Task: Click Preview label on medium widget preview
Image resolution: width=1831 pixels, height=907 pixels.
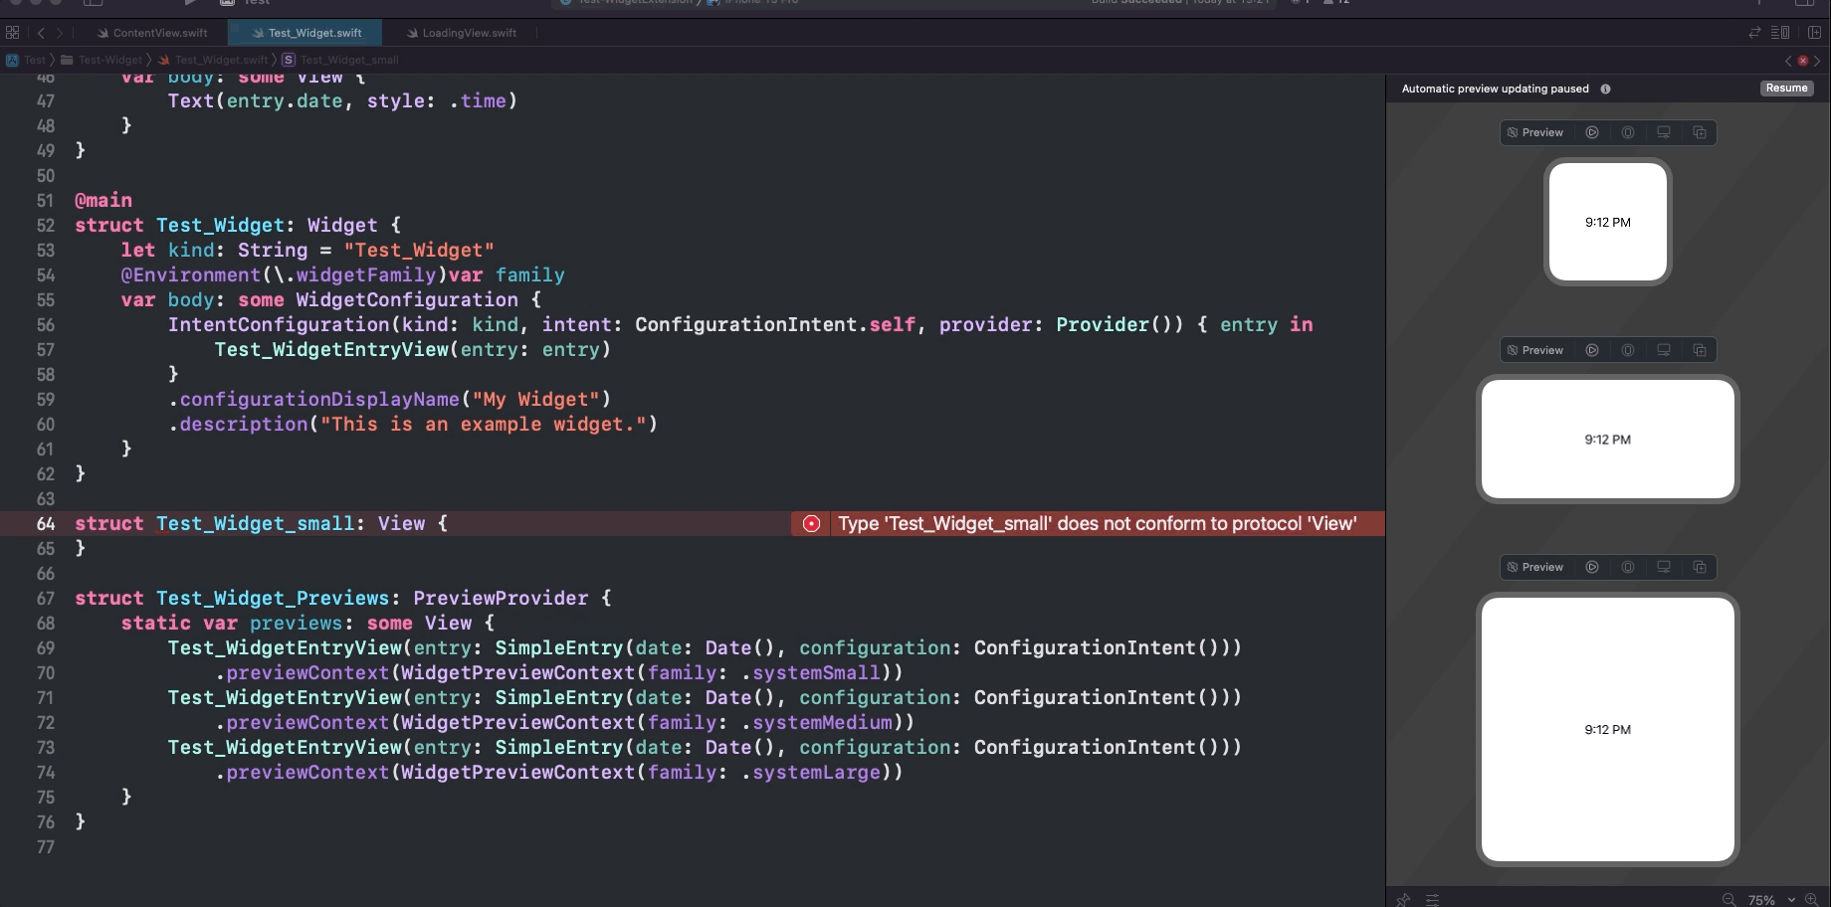Action: point(1534,350)
